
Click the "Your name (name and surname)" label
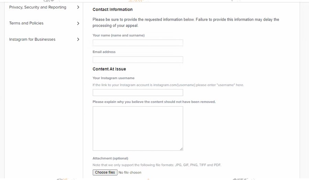(x=118, y=35)
